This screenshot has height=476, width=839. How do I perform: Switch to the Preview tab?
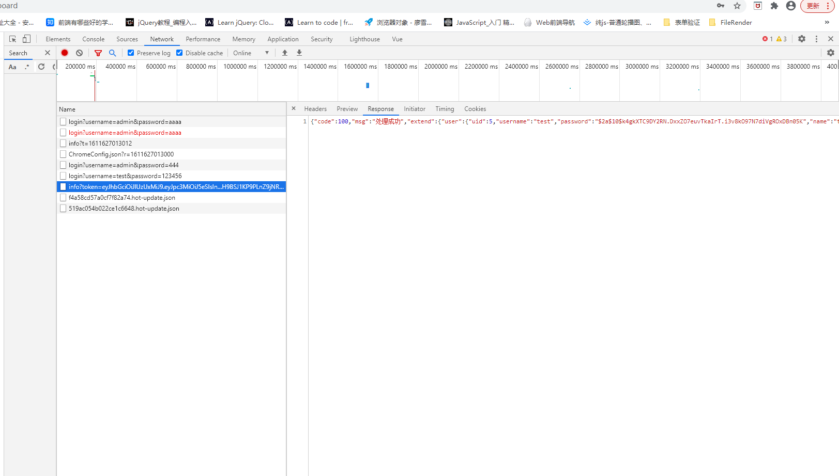347,108
